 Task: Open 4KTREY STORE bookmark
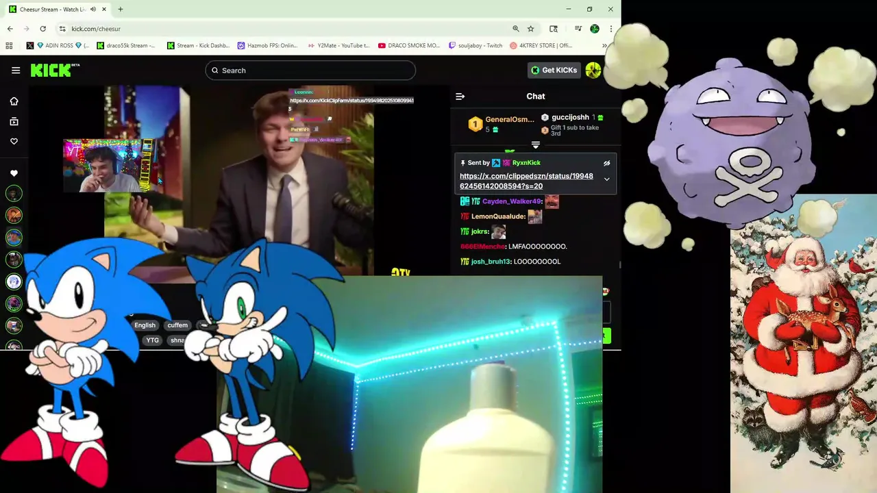click(x=541, y=46)
